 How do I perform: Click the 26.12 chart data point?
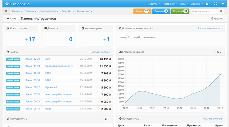[x=220, y=74]
